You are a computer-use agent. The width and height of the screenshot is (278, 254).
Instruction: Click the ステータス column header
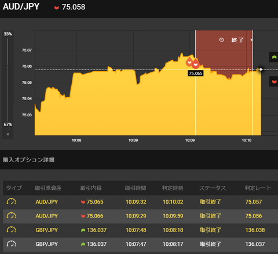[x=213, y=188]
